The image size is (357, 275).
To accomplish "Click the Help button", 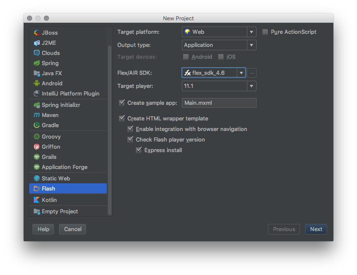I will tap(43, 229).
